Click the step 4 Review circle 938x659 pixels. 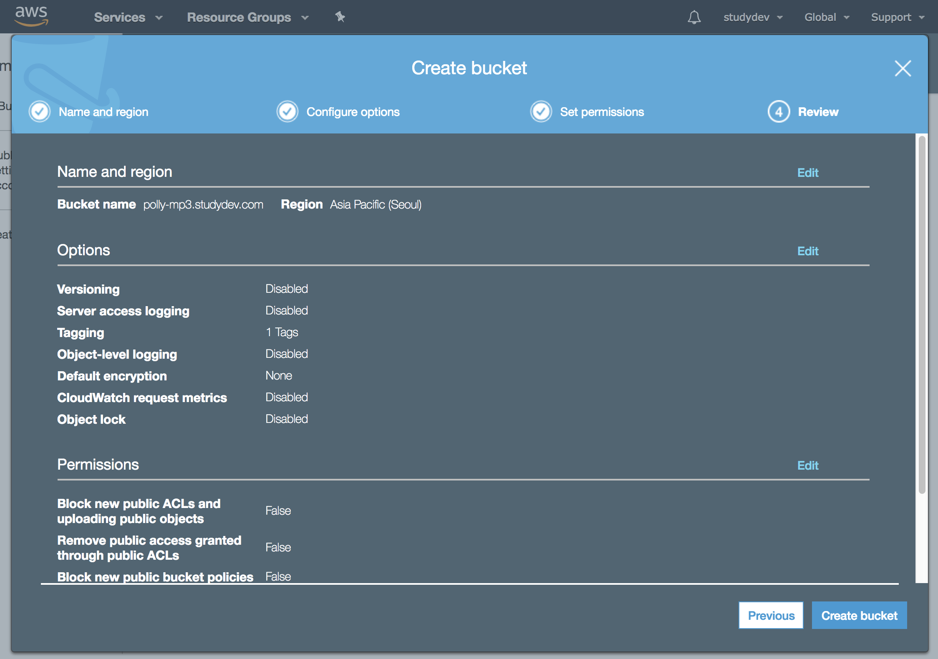779,112
